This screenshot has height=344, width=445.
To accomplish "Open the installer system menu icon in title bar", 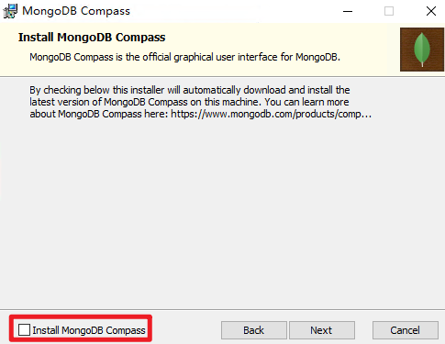I will (x=10, y=11).
